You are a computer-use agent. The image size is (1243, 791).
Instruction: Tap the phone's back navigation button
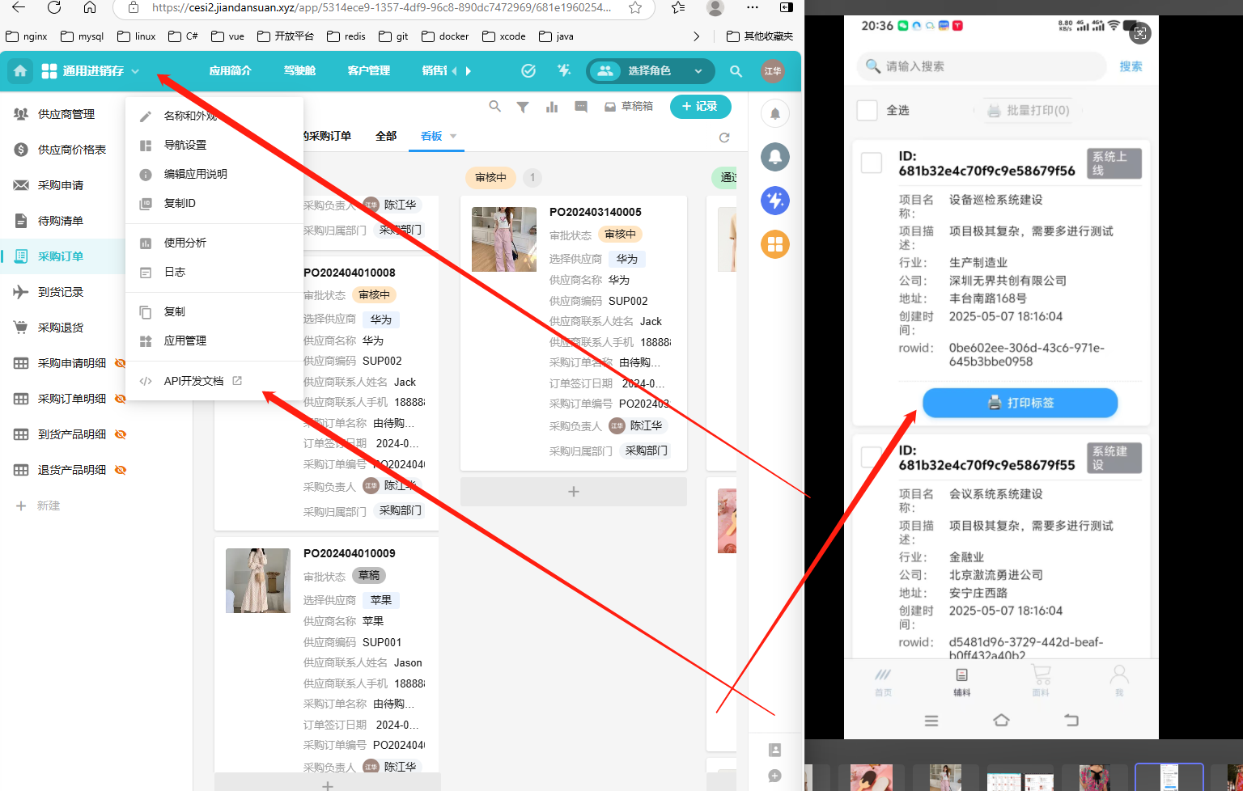pos(1071,720)
